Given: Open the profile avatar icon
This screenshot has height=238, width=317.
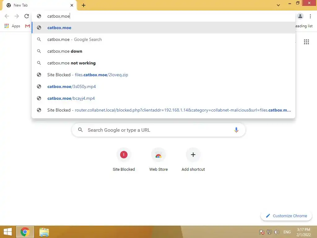Looking at the screenshot, I should (300, 16).
